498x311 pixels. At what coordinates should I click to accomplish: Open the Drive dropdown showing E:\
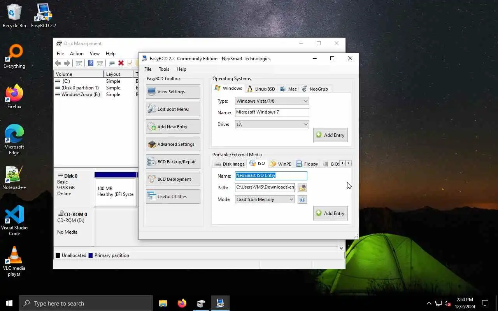272,124
